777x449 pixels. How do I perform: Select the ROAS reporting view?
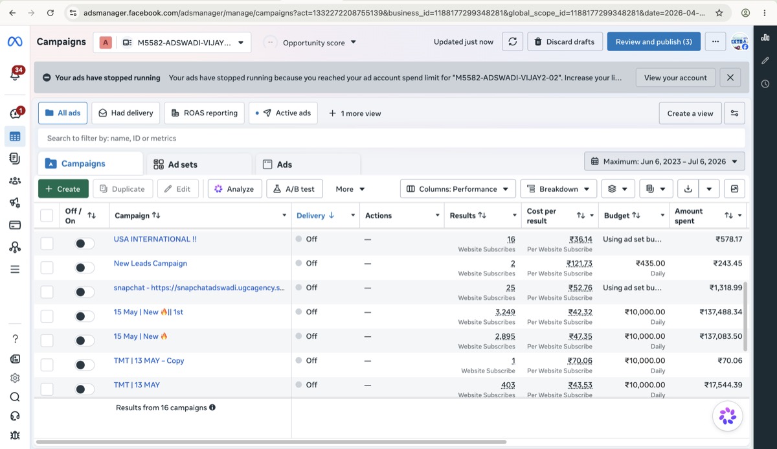[204, 113]
